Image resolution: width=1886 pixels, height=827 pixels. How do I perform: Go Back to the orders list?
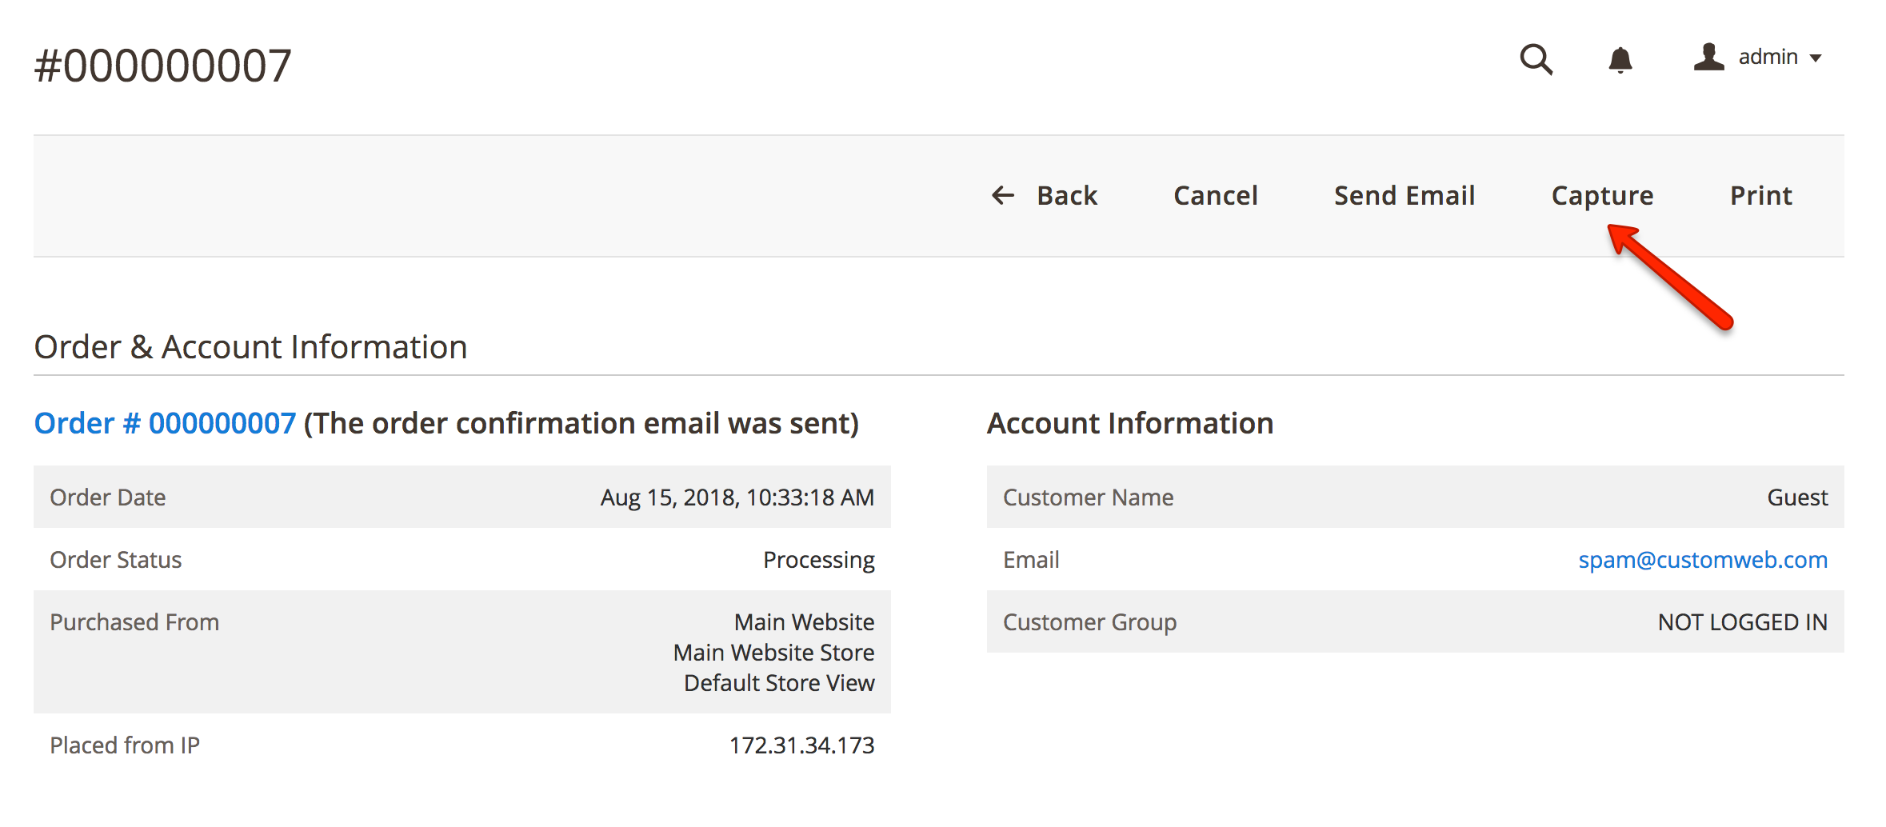coord(1067,195)
